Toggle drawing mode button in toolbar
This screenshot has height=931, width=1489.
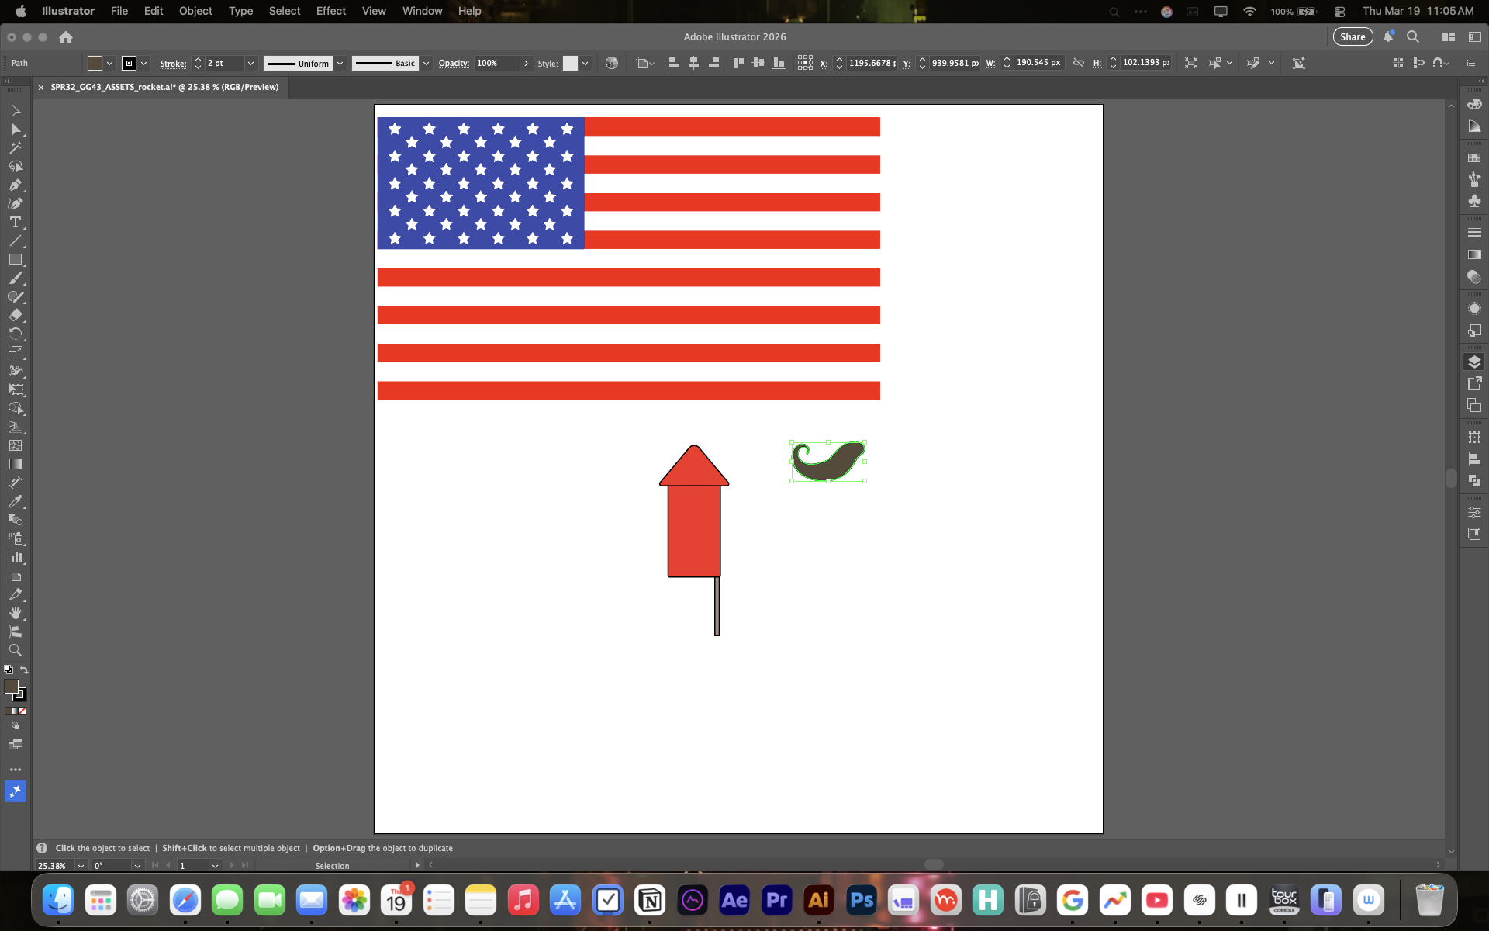click(15, 726)
